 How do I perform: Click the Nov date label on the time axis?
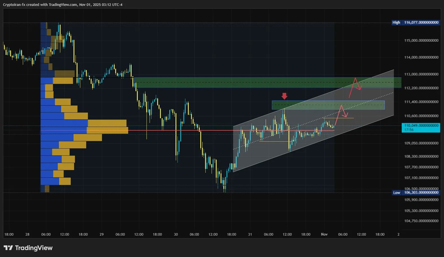pos(324,234)
